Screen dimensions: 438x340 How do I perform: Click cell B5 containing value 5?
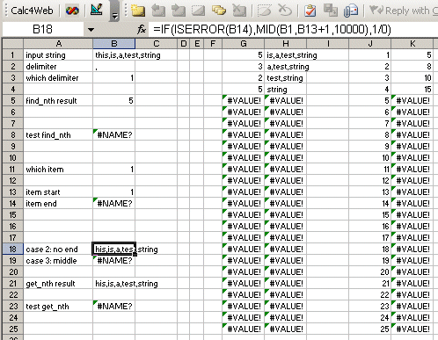114,101
